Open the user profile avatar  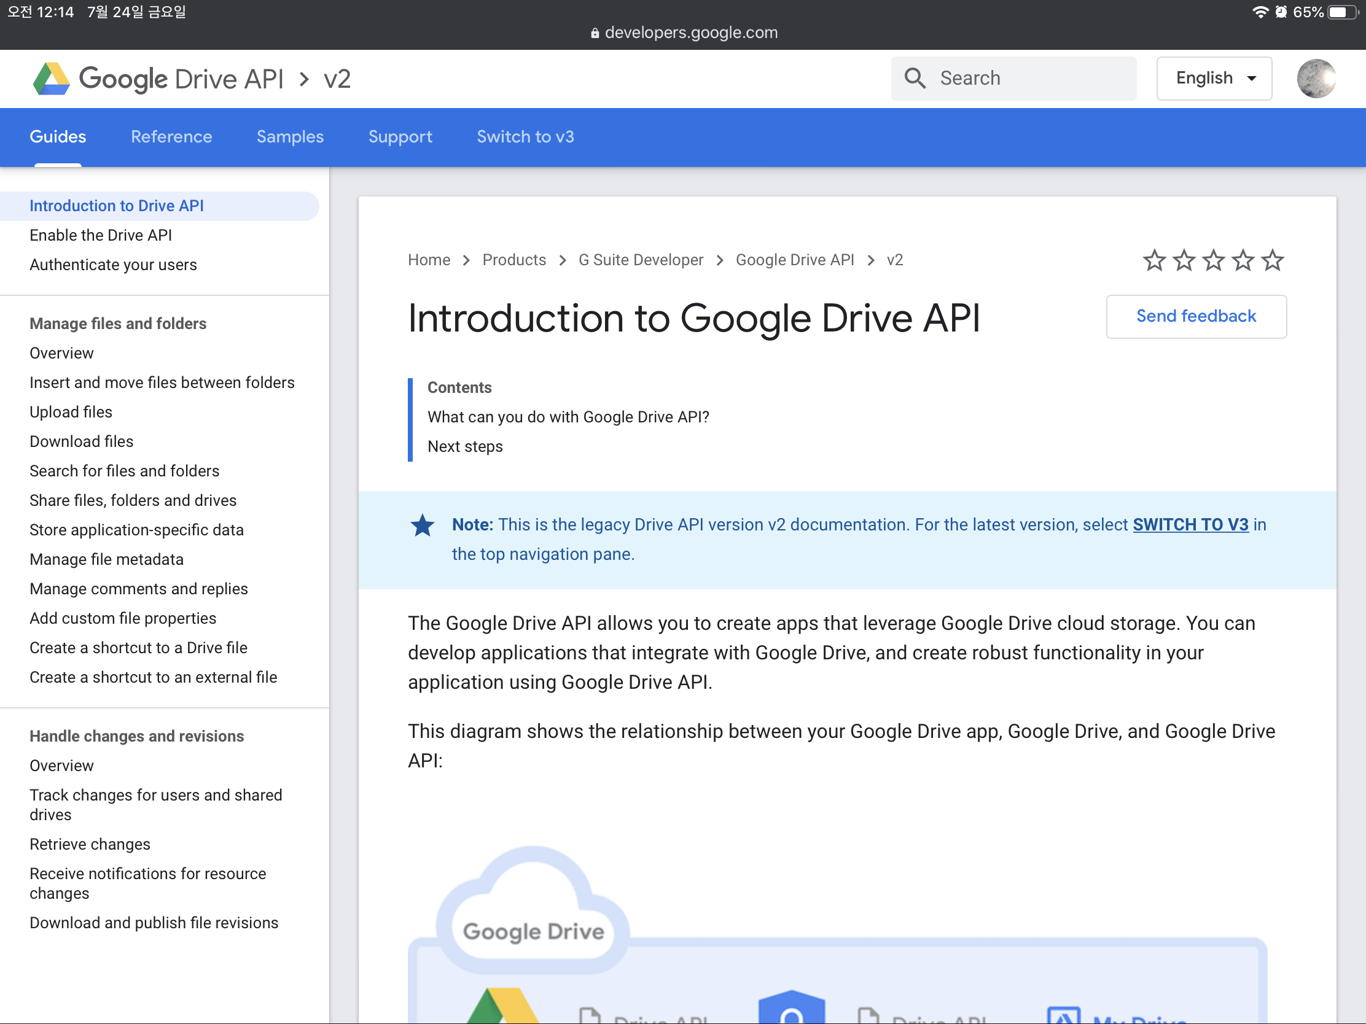1316,79
